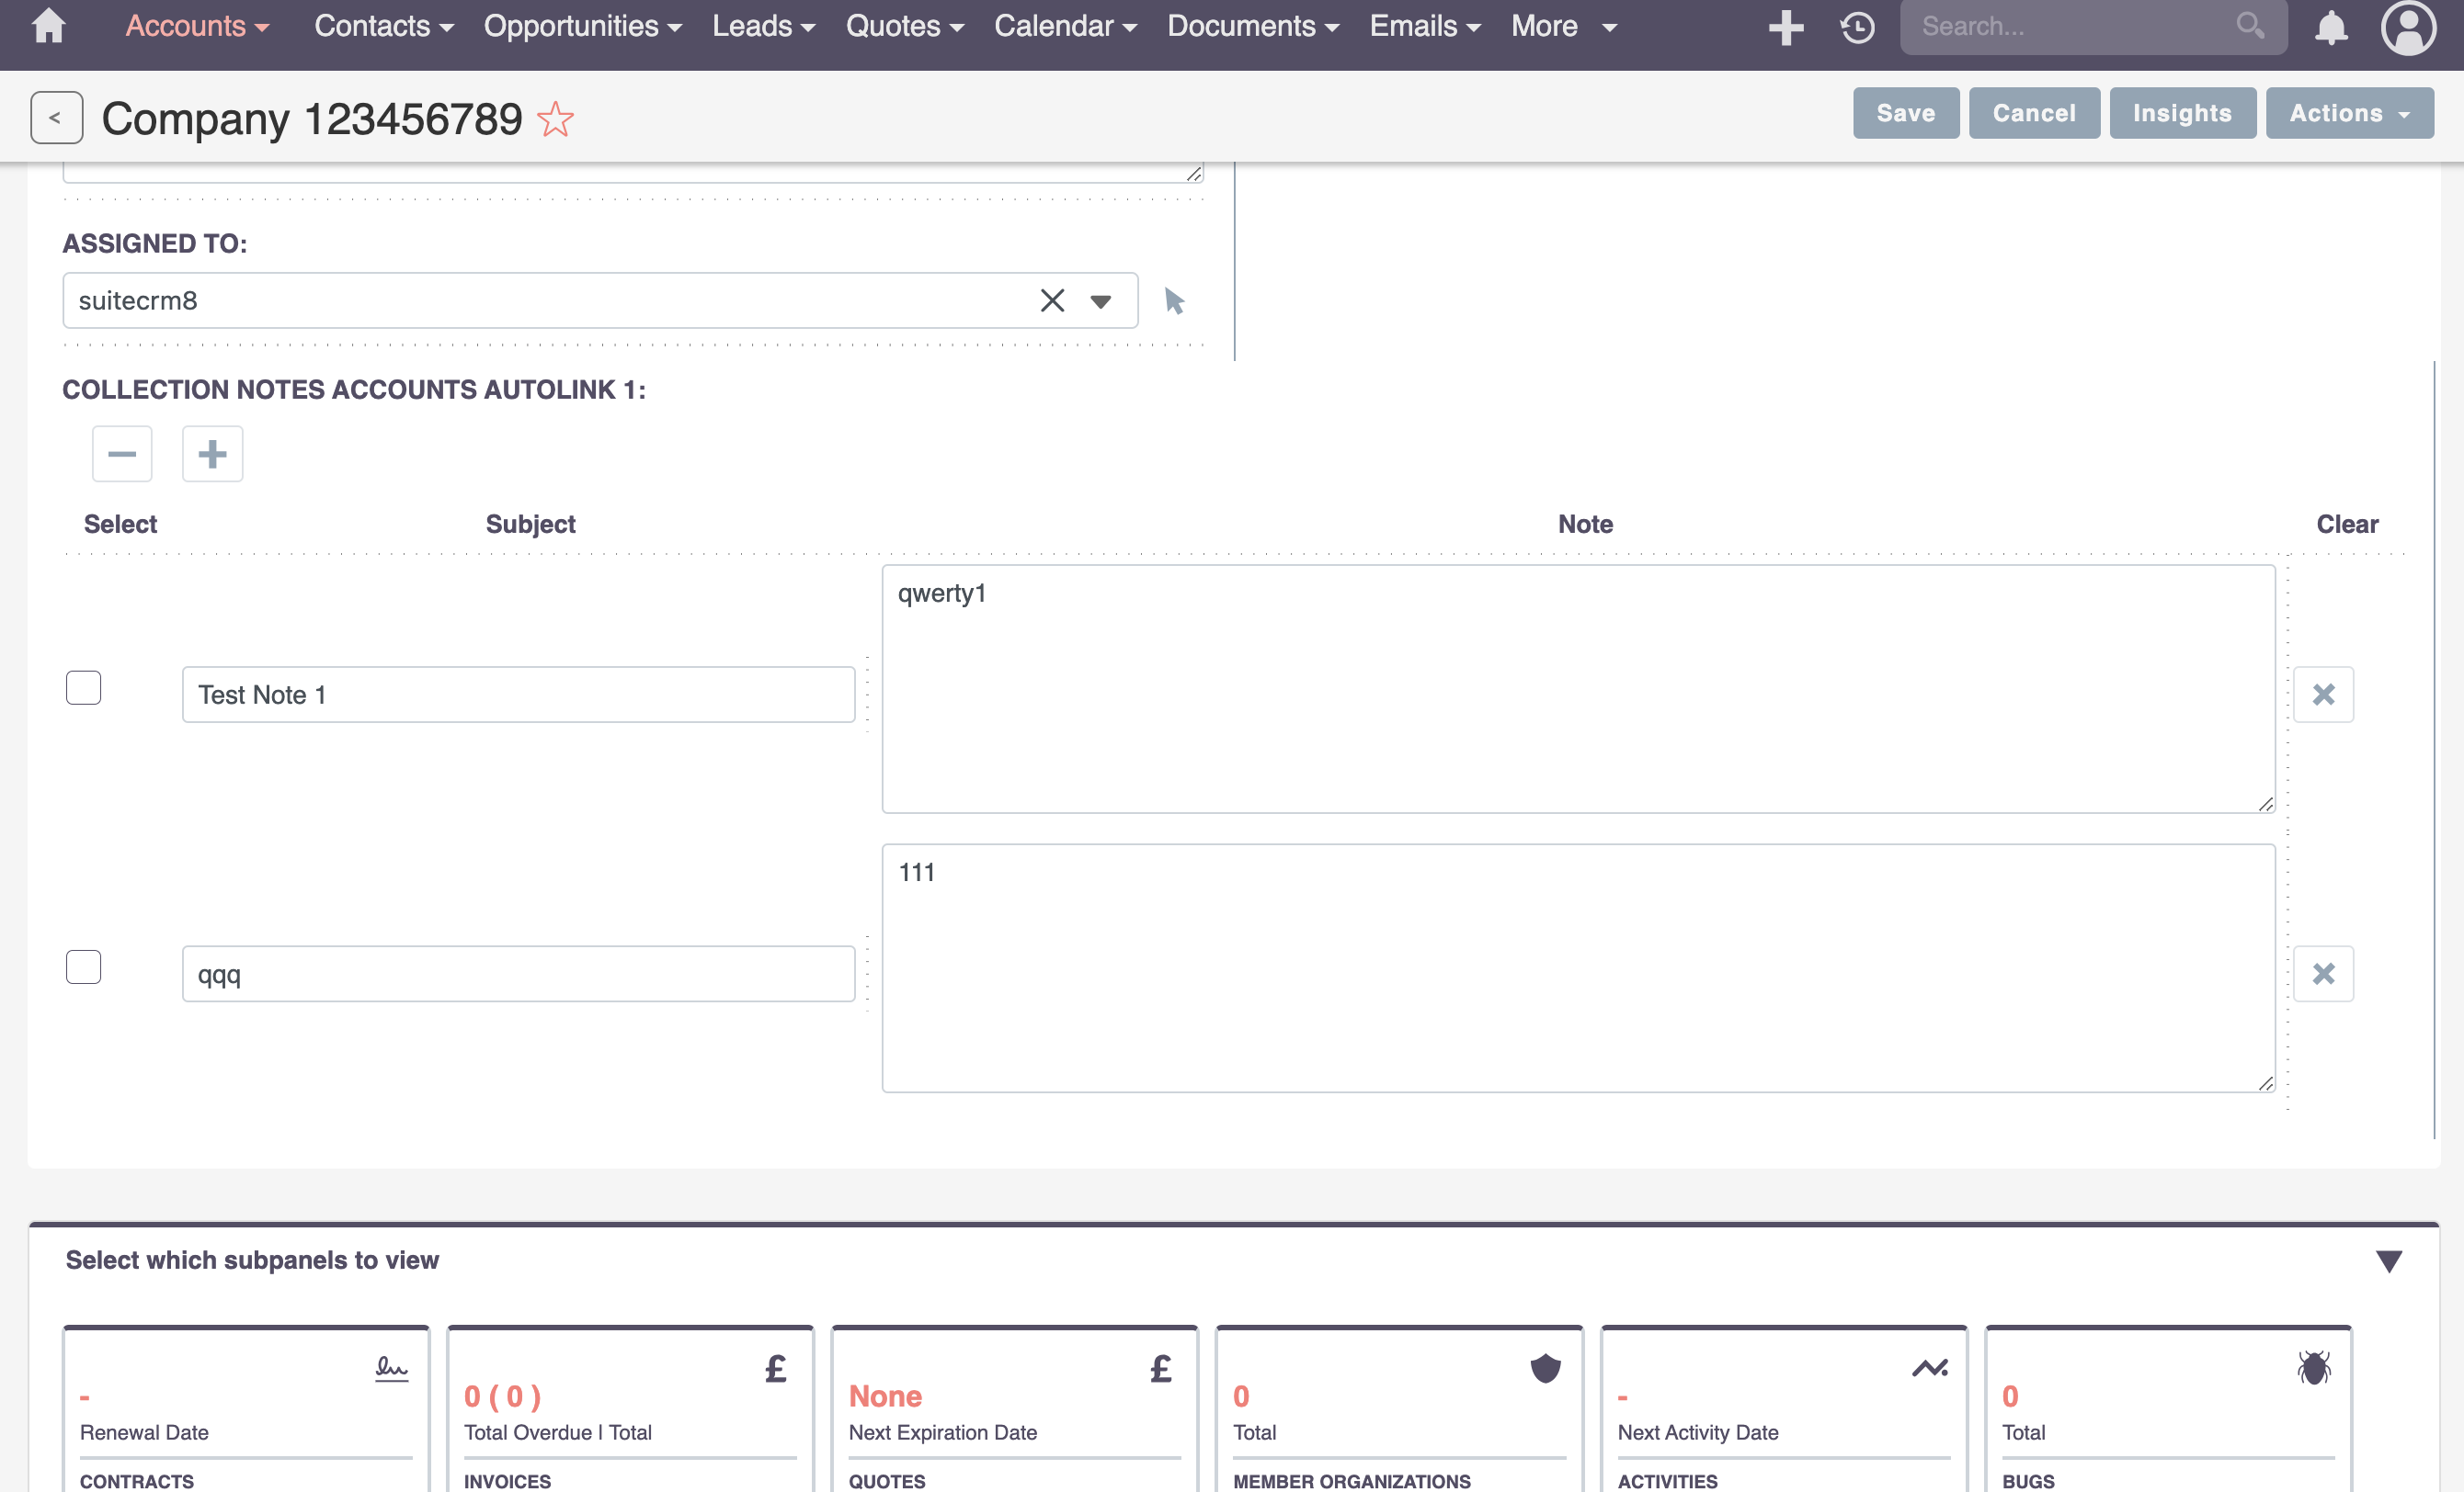The height and width of the screenshot is (1492, 2464).
Task: Click the Select column header
Action: [x=120, y=524]
